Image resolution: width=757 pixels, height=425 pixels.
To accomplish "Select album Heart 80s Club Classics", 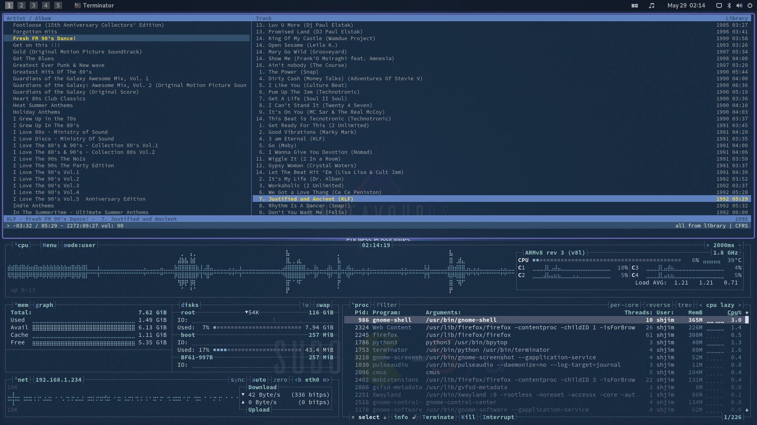I will pos(127,98).
